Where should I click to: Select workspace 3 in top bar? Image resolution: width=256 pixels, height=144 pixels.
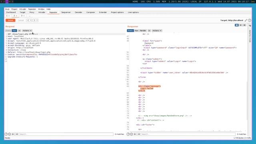coord(7,2)
